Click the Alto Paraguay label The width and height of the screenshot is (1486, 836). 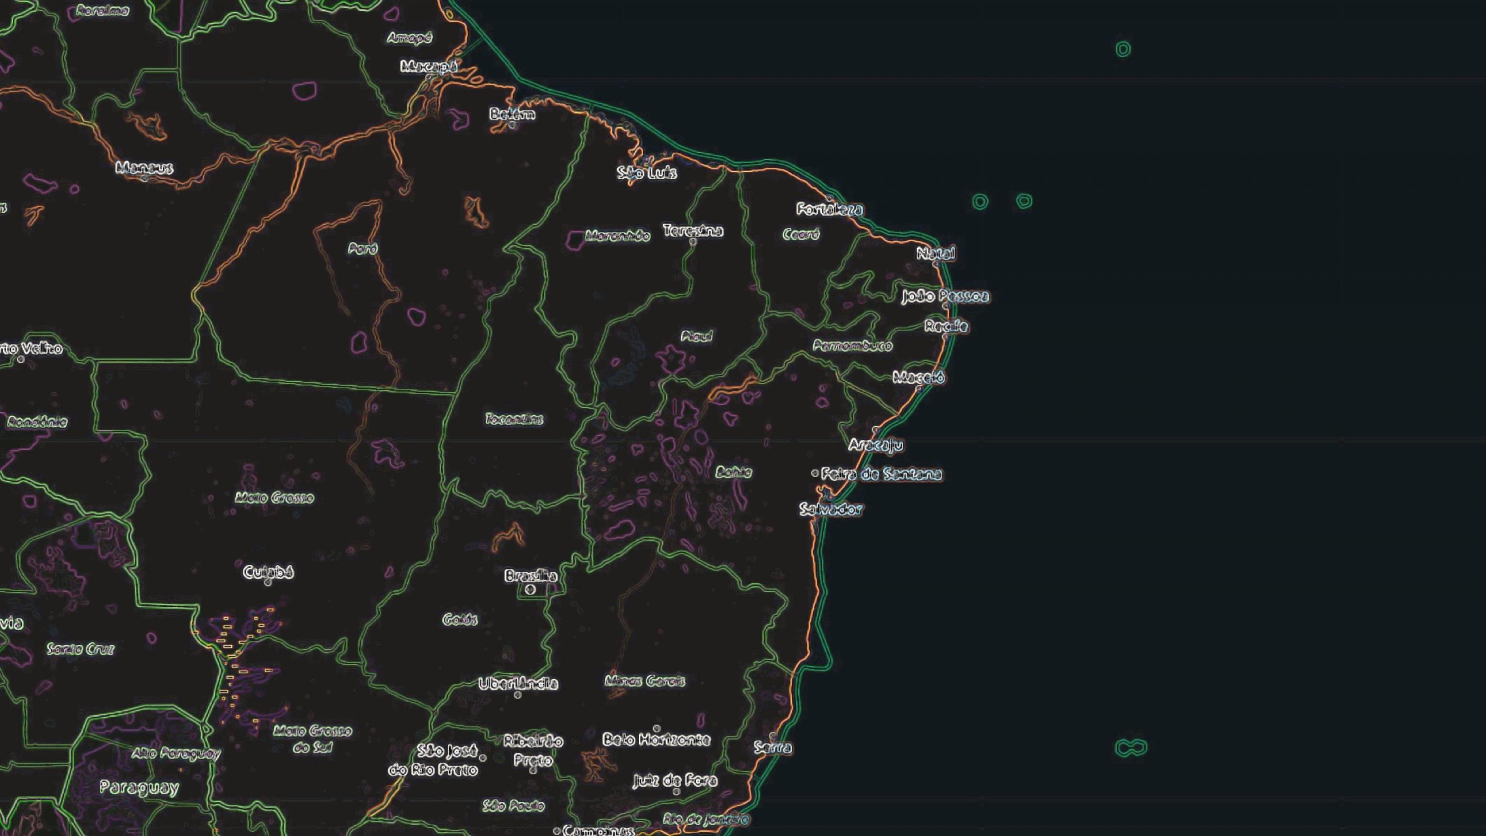(x=176, y=753)
